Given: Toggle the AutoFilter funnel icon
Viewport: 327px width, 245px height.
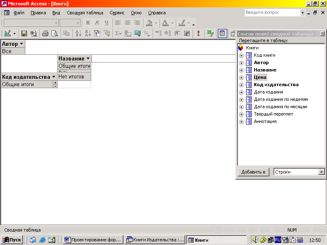Looking at the screenshot, I should click(x=97, y=33).
